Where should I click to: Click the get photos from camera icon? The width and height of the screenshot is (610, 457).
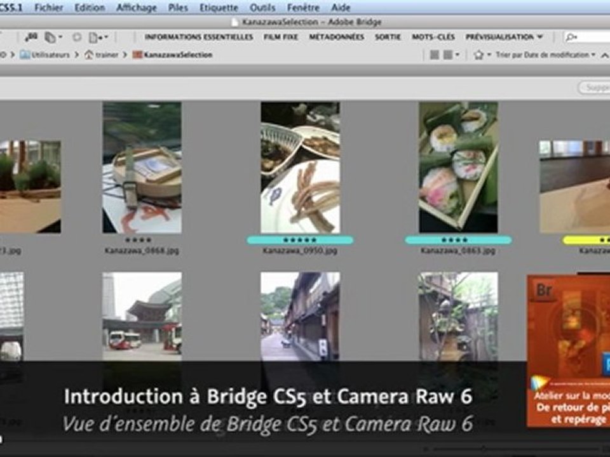pyautogui.click(x=31, y=37)
